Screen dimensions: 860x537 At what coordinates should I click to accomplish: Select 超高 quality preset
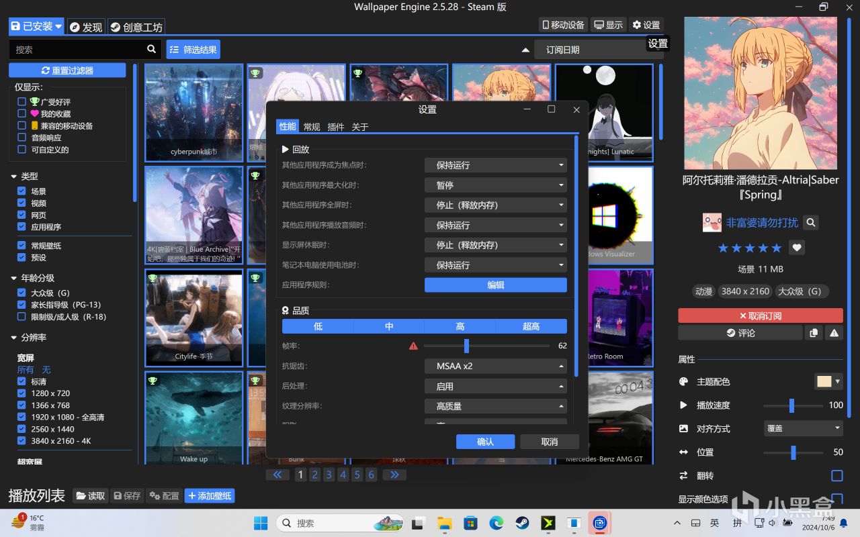click(x=531, y=326)
